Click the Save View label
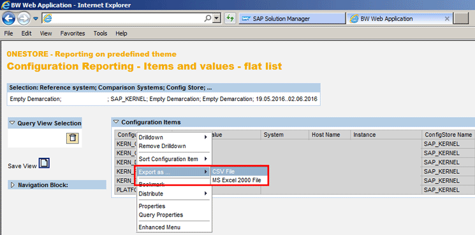The image size is (475, 235). [x=22, y=166]
